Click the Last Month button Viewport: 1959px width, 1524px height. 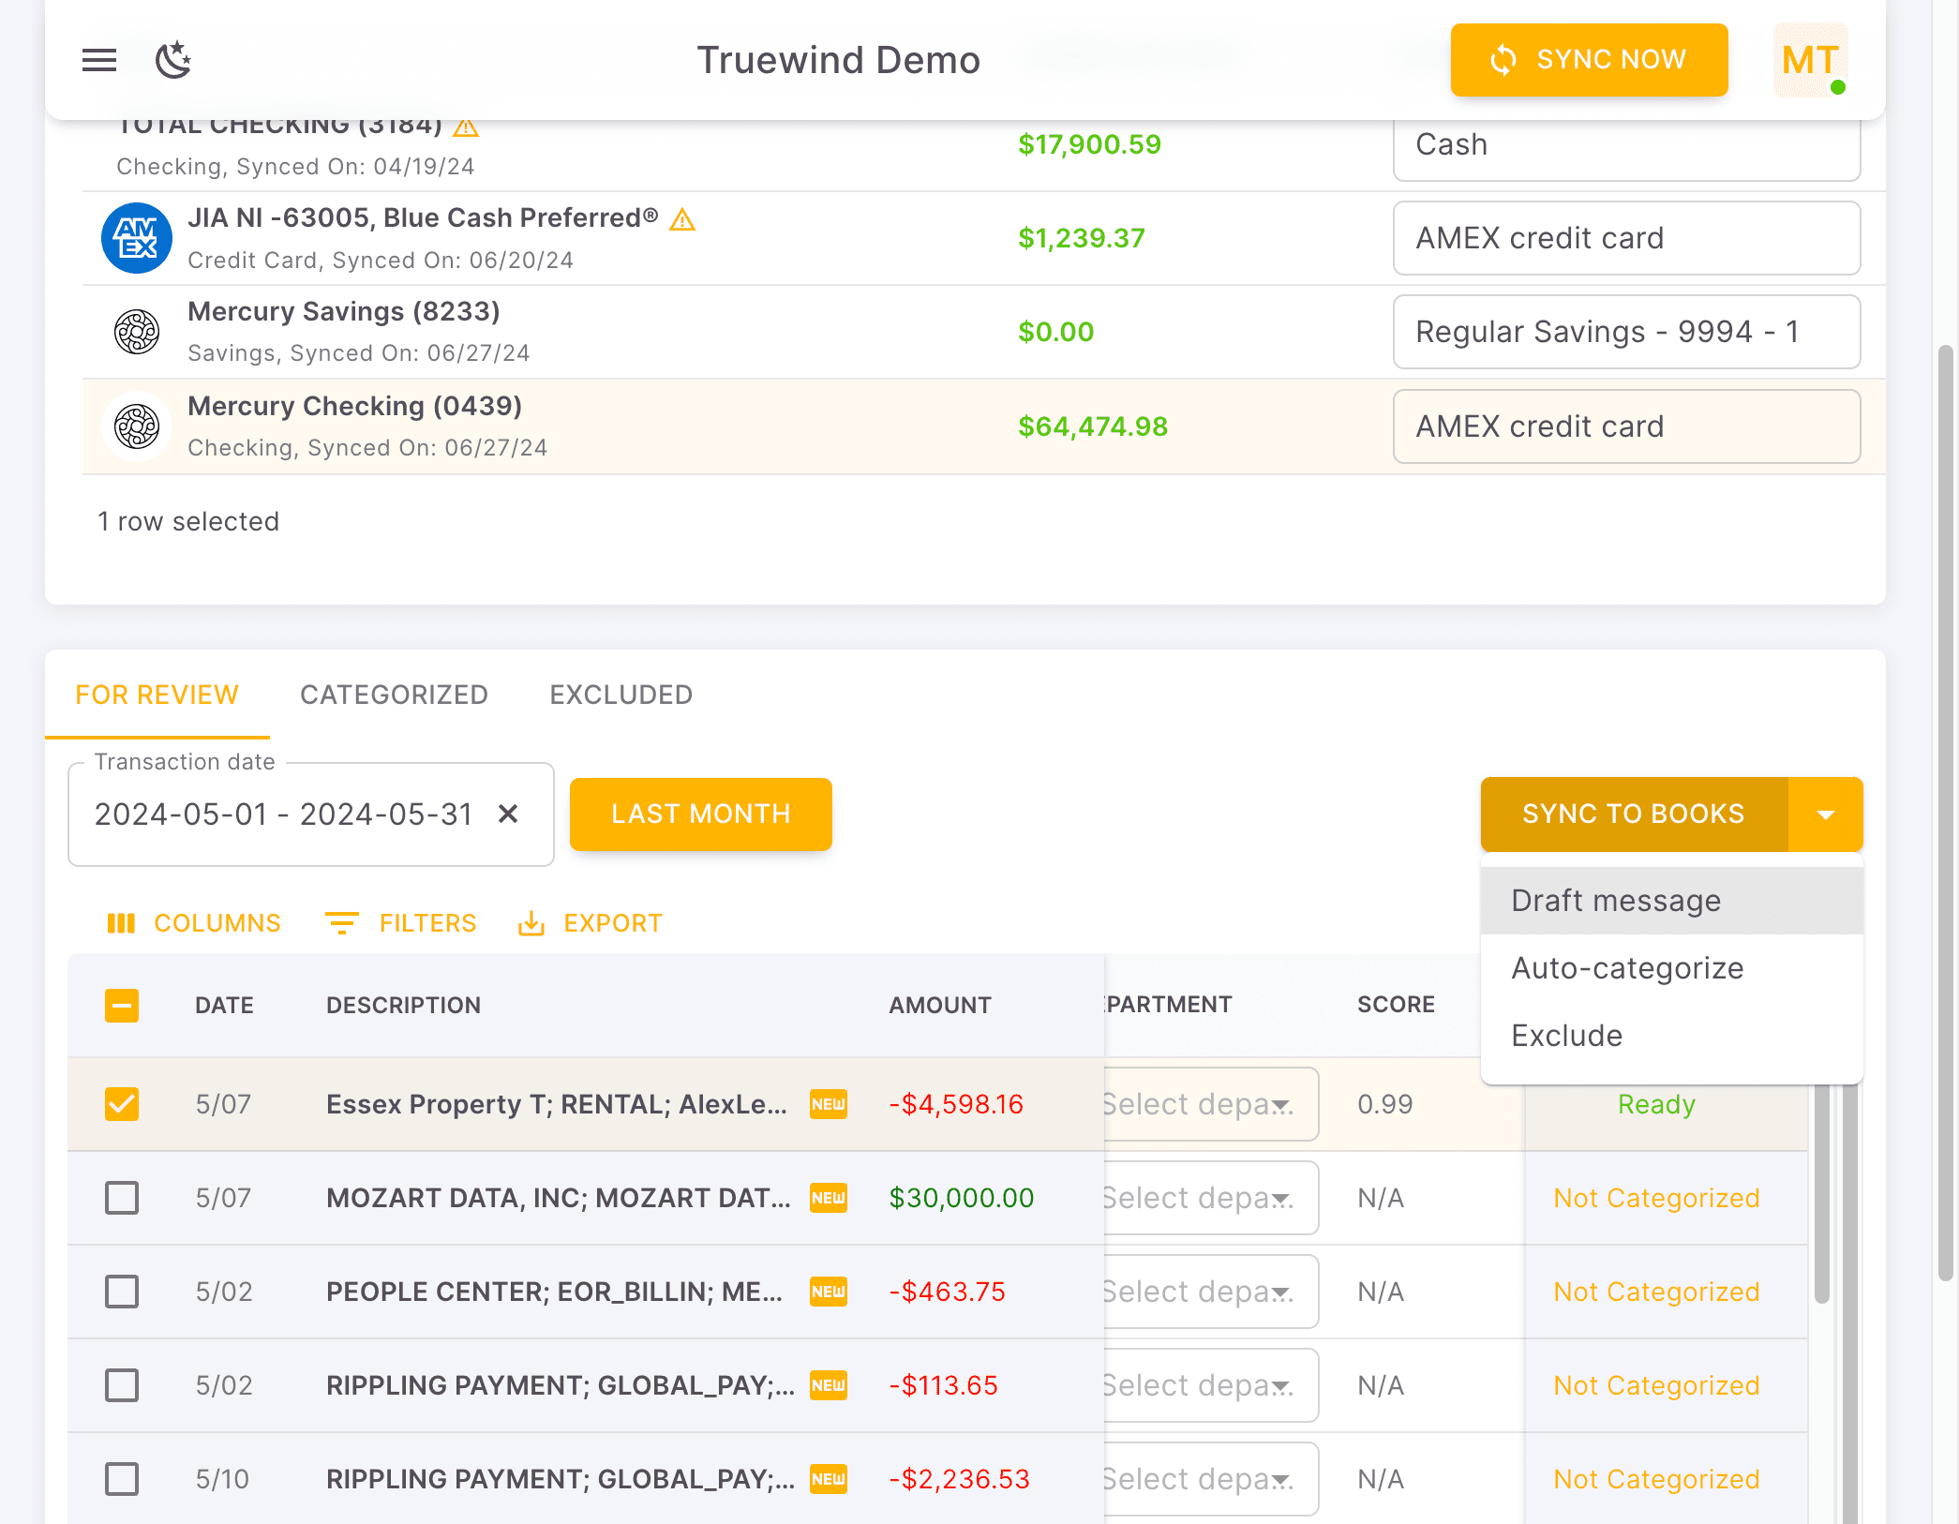(700, 814)
